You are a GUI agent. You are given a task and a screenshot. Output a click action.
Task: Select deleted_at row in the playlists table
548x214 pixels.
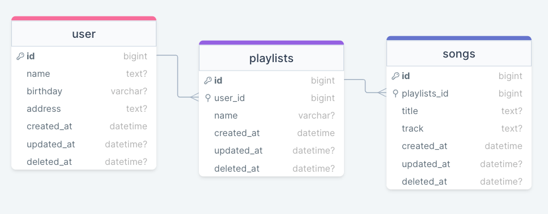pyautogui.click(x=271, y=168)
